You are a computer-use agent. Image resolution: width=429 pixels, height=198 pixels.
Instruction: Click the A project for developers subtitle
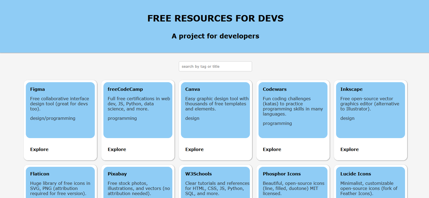(x=215, y=36)
